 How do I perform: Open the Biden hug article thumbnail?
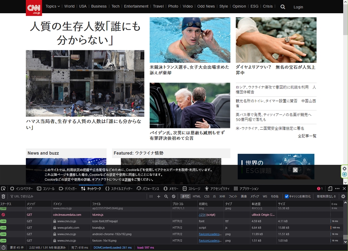pyautogui.click(x=190, y=105)
